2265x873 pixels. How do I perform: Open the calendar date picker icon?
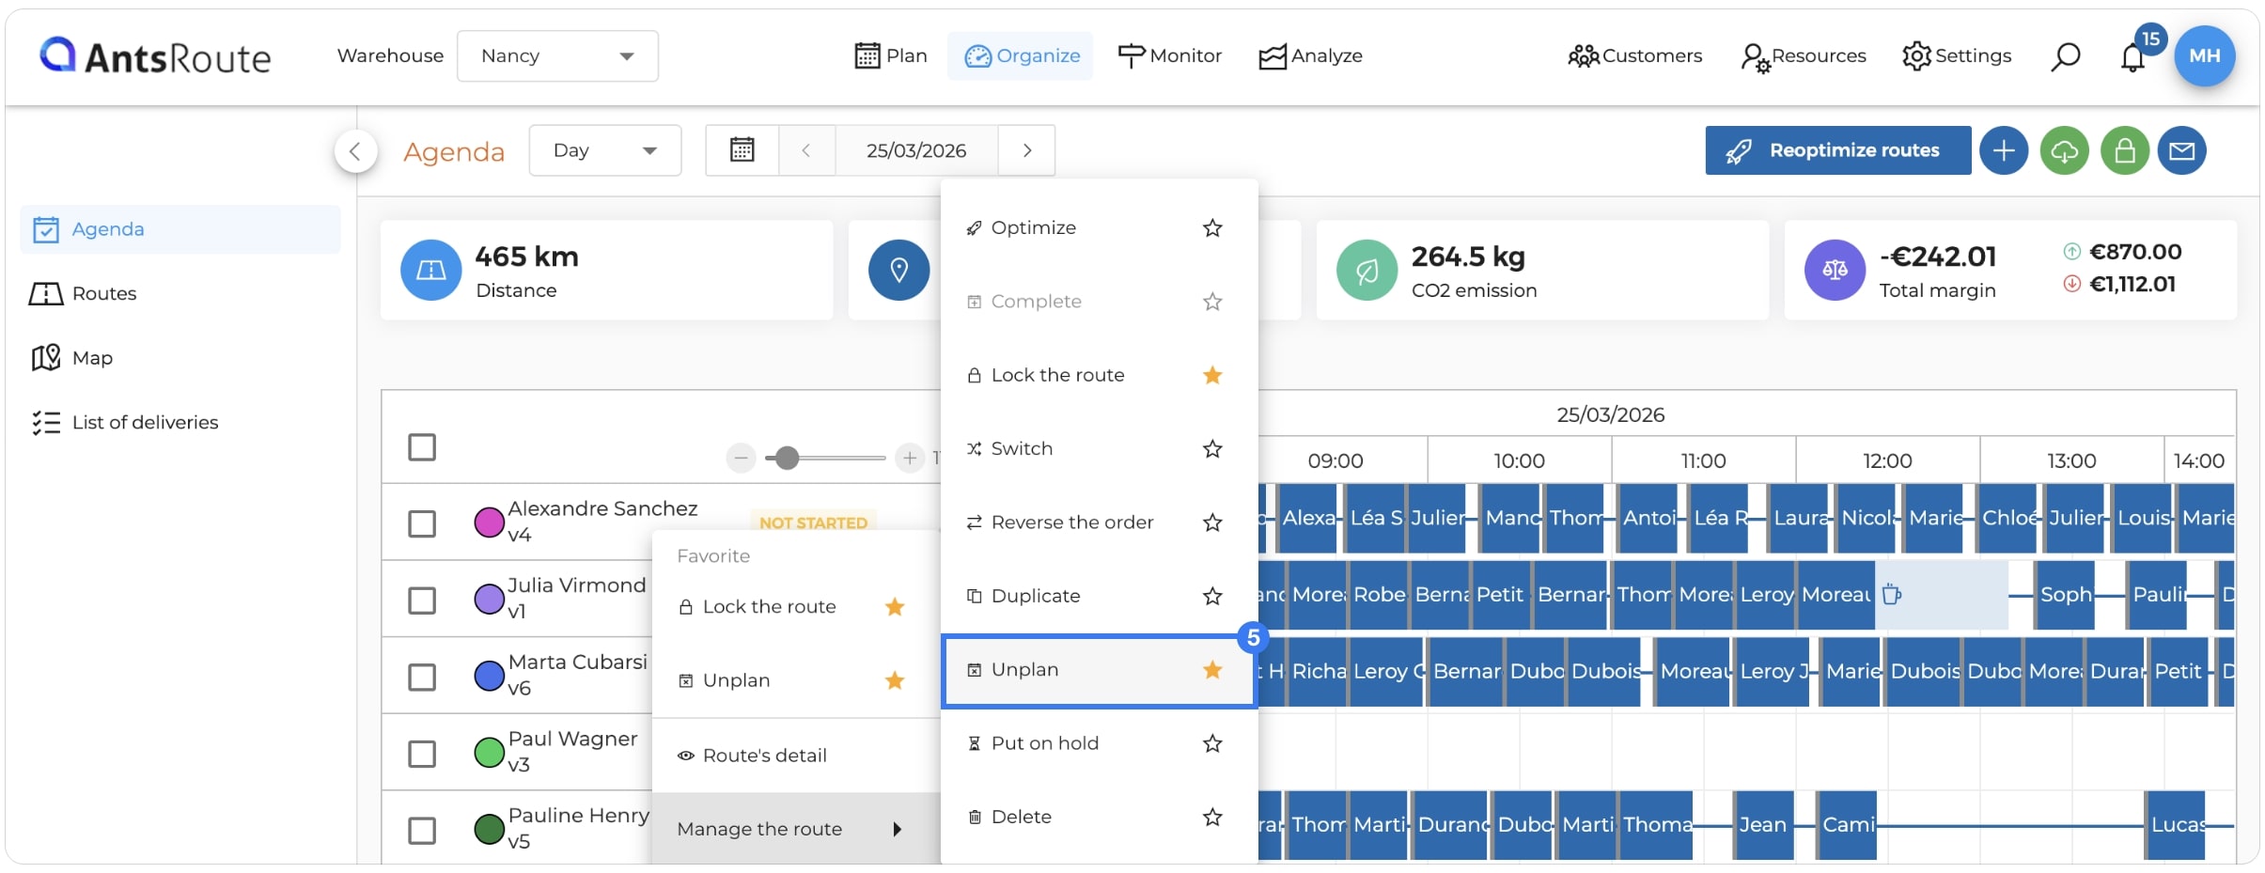tap(742, 150)
